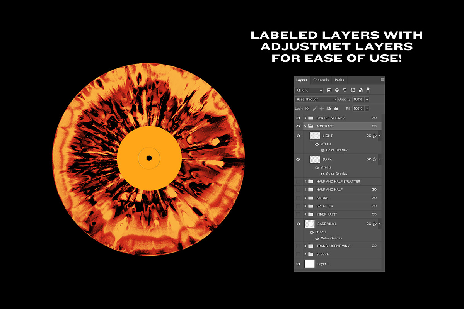Toggle the layer filtering on/off switch

pos(368,90)
